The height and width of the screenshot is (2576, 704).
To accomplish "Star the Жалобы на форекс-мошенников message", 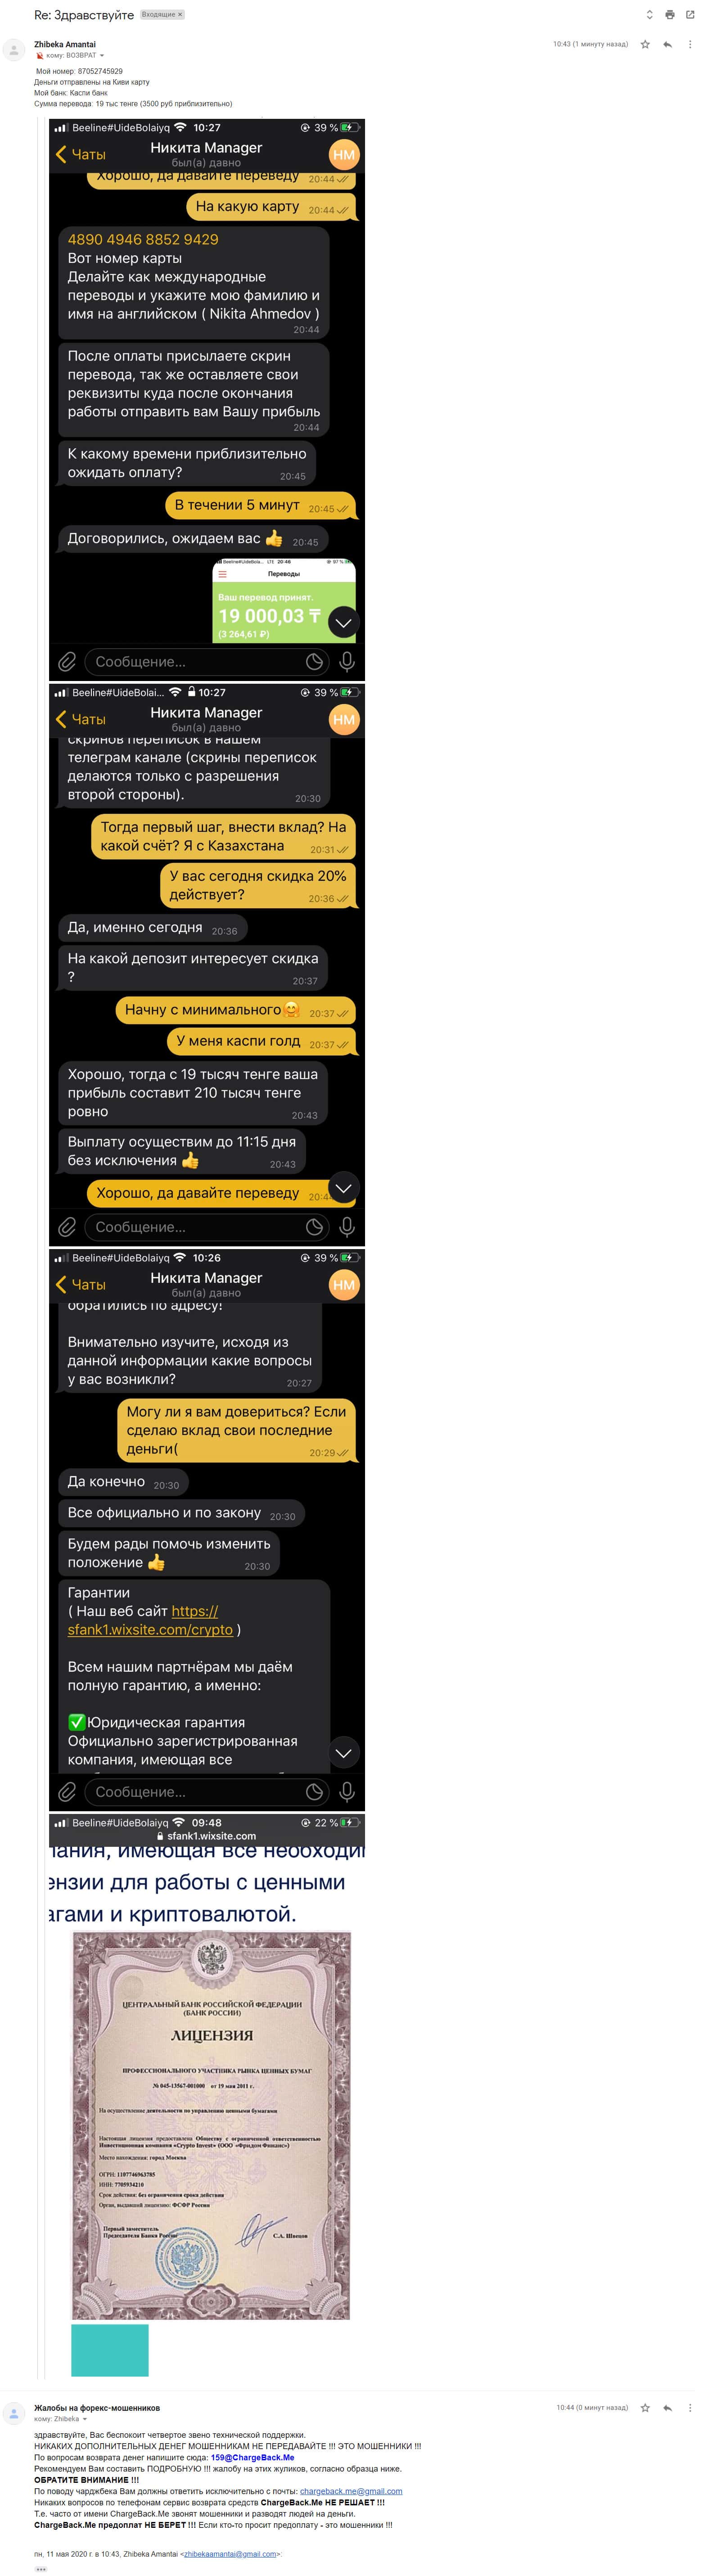I will 645,2408.
